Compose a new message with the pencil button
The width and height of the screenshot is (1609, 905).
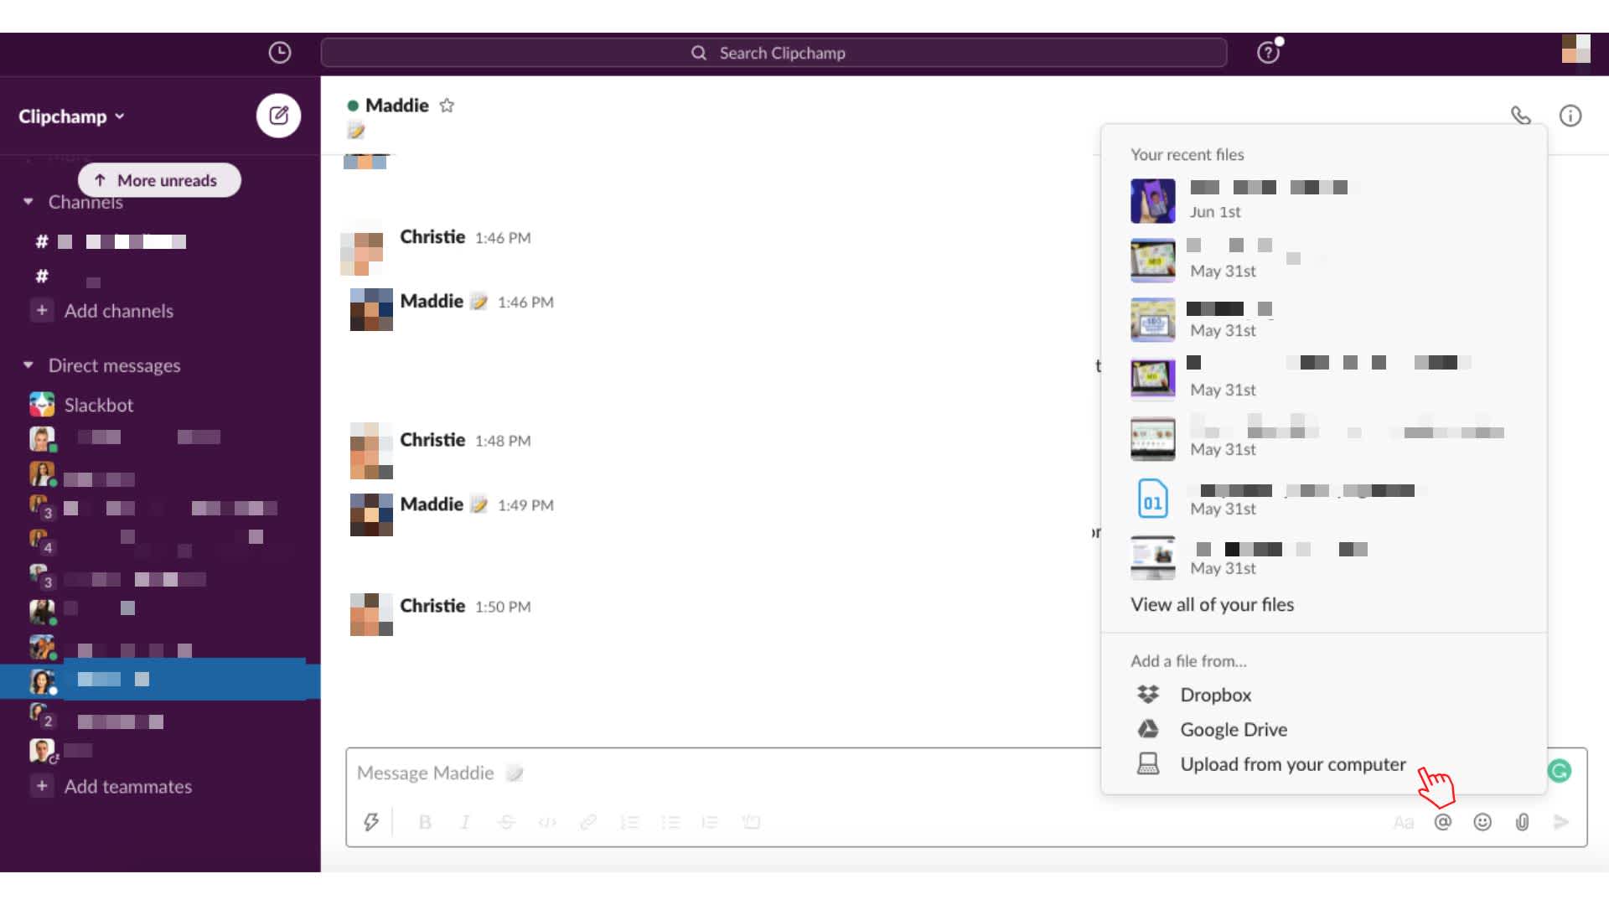click(278, 116)
